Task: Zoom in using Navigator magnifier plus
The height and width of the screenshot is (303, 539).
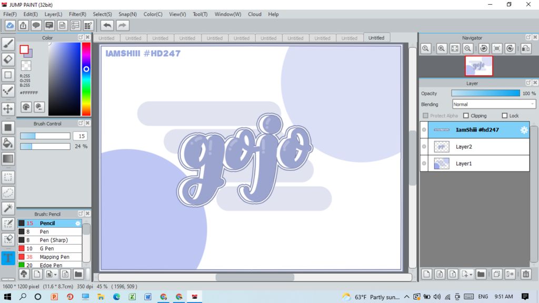Action: [x=442, y=48]
